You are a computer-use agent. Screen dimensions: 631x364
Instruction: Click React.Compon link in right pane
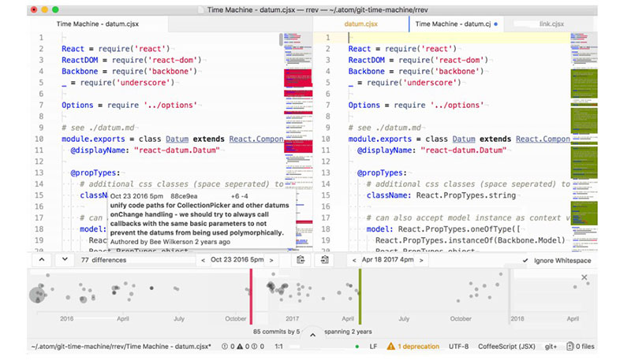543,139
